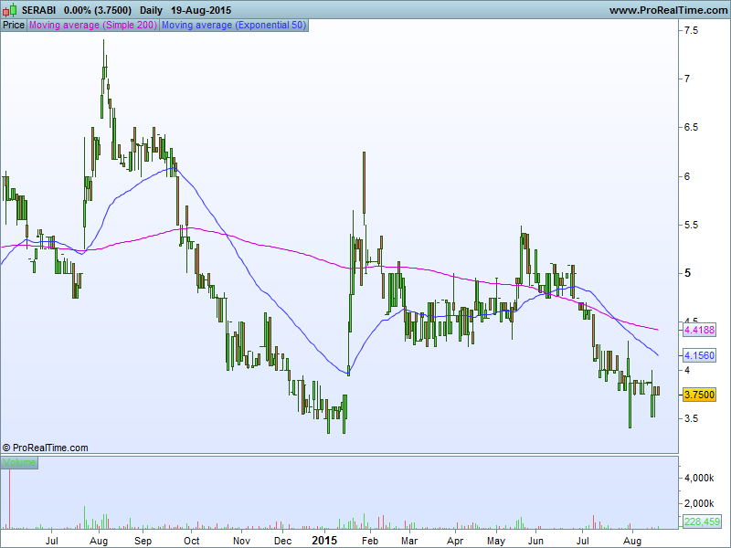Click the blue 4.1560 EMA label

coord(699,355)
